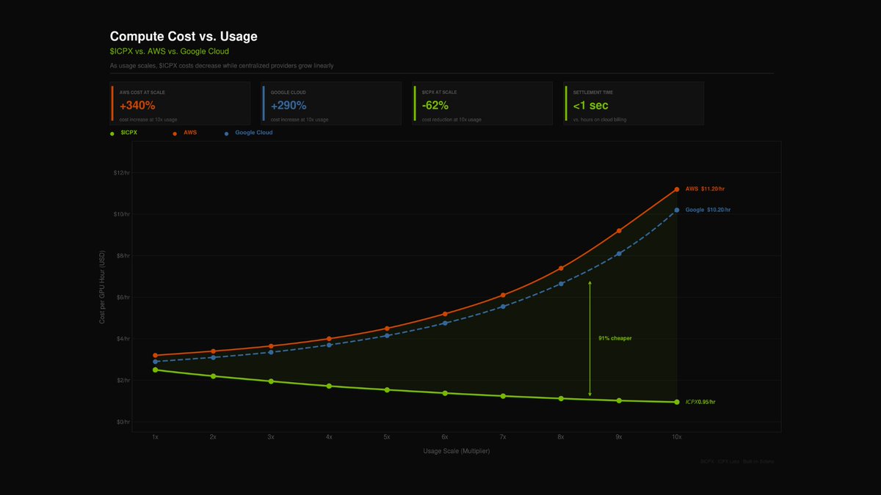Click the 'Google $10.20/hr' end label

point(708,210)
